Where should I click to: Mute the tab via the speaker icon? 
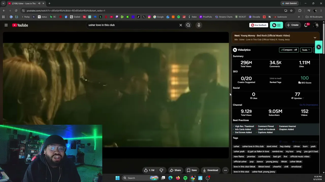click(x=39, y=4)
